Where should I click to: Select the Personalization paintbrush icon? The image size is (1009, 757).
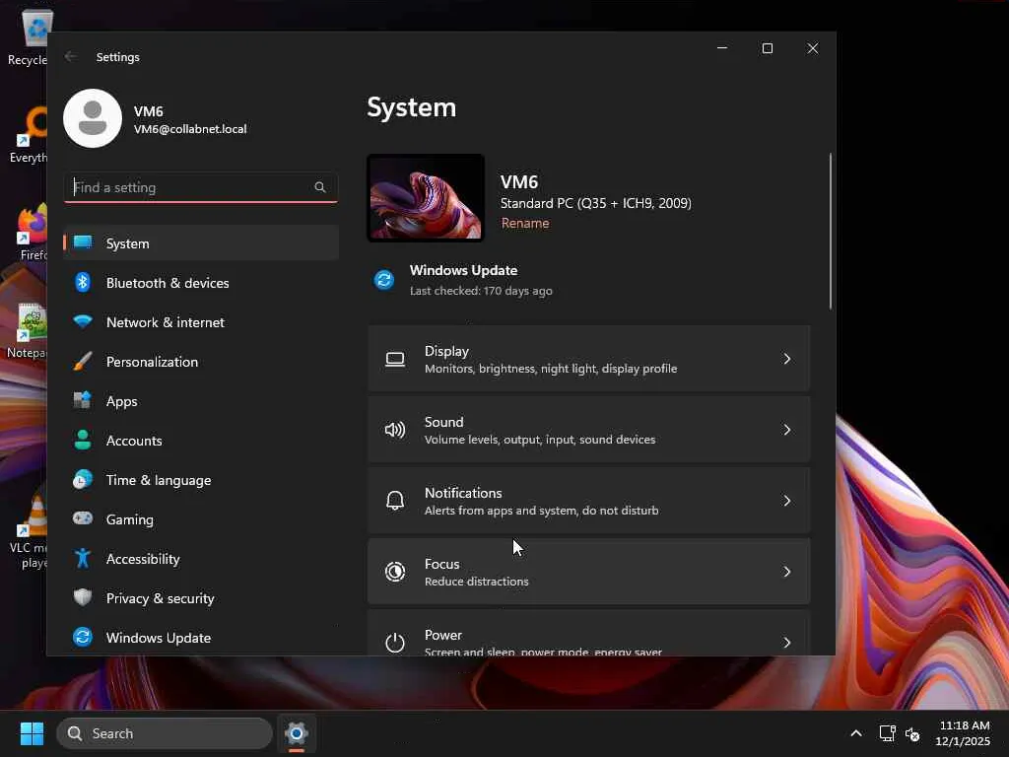pos(83,362)
